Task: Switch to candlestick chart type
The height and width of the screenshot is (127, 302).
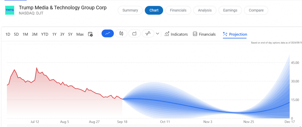Action: coord(121,34)
